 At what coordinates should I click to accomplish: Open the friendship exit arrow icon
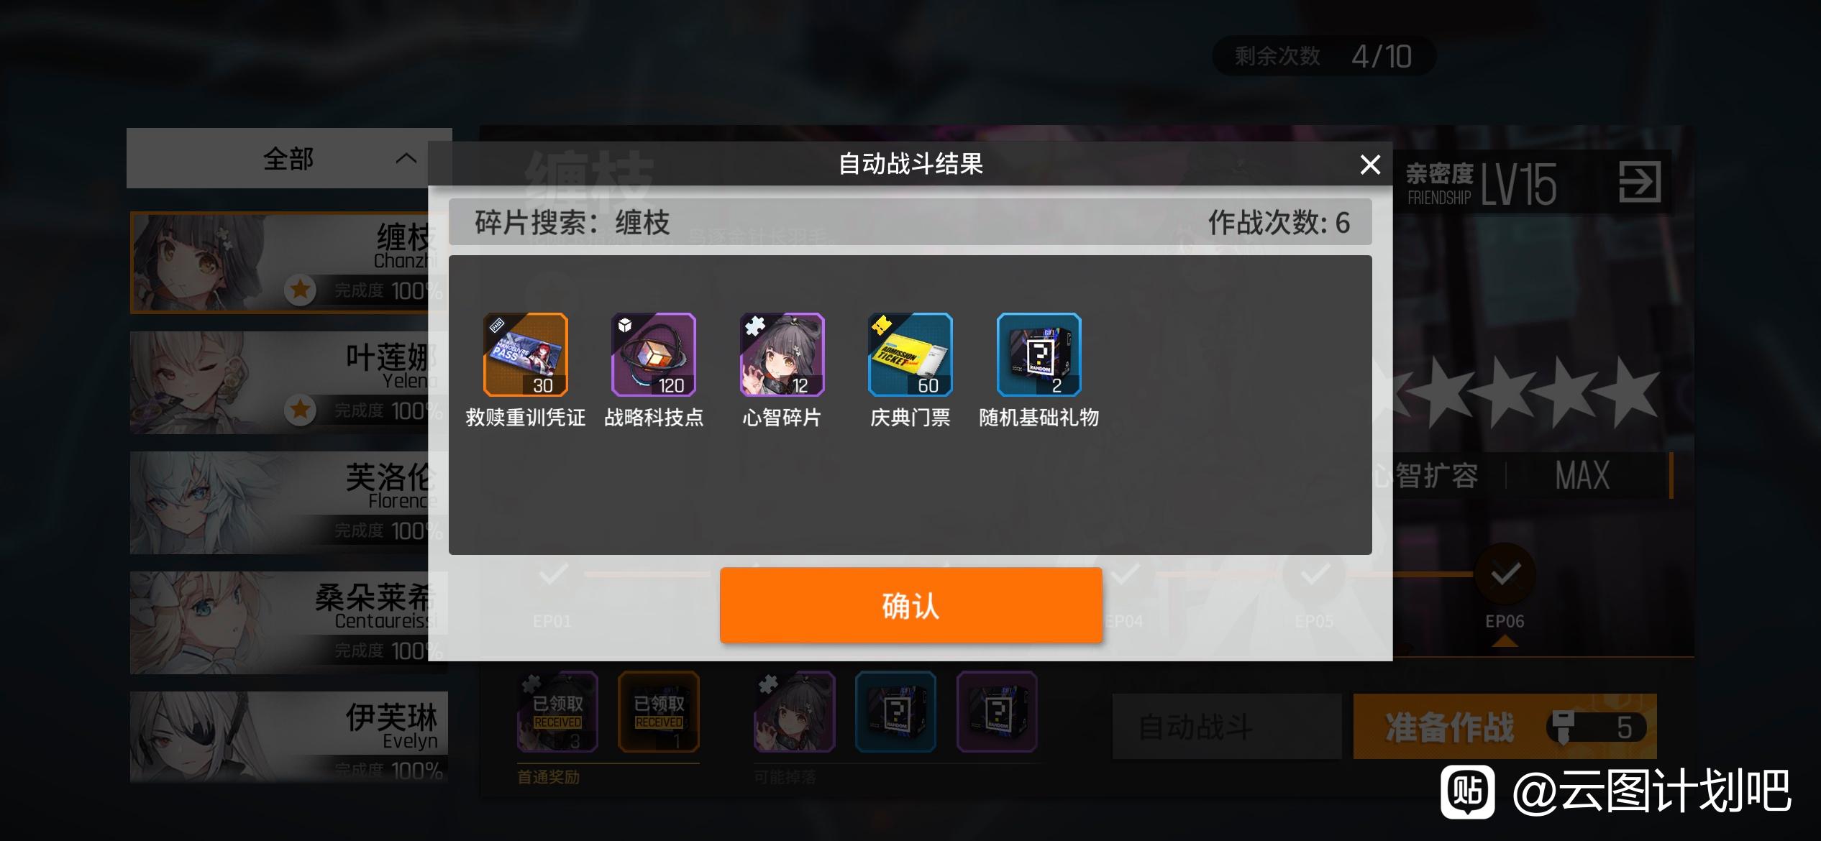pos(1640,182)
